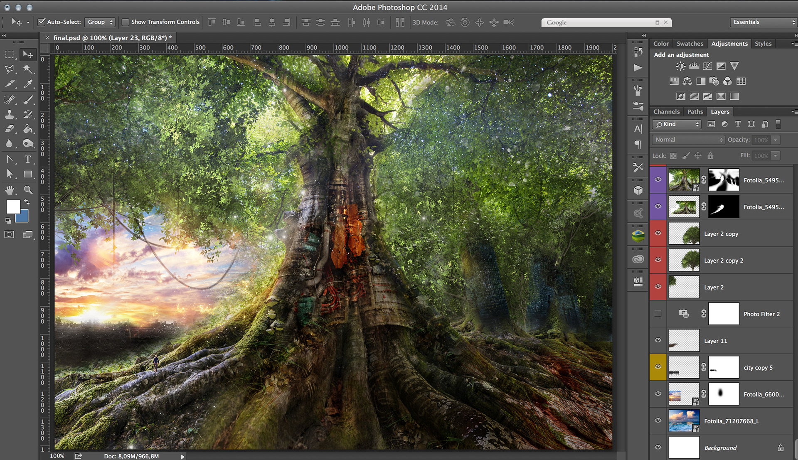Lock layer position with move icon
The width and height of the screenshot is (798, 460).
coord(698,155)
